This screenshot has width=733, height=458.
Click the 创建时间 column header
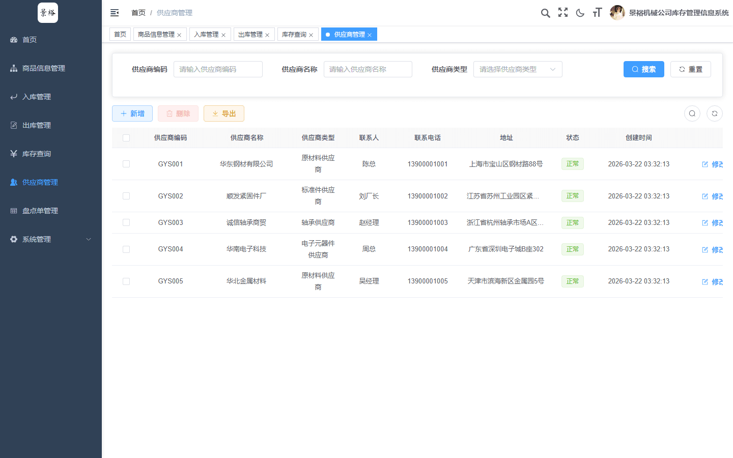(x=639, y=138)
